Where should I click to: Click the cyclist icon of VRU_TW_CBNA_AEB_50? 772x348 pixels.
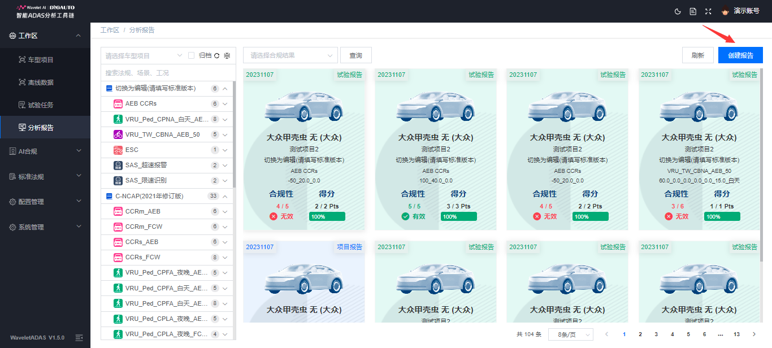click(118, 134)
